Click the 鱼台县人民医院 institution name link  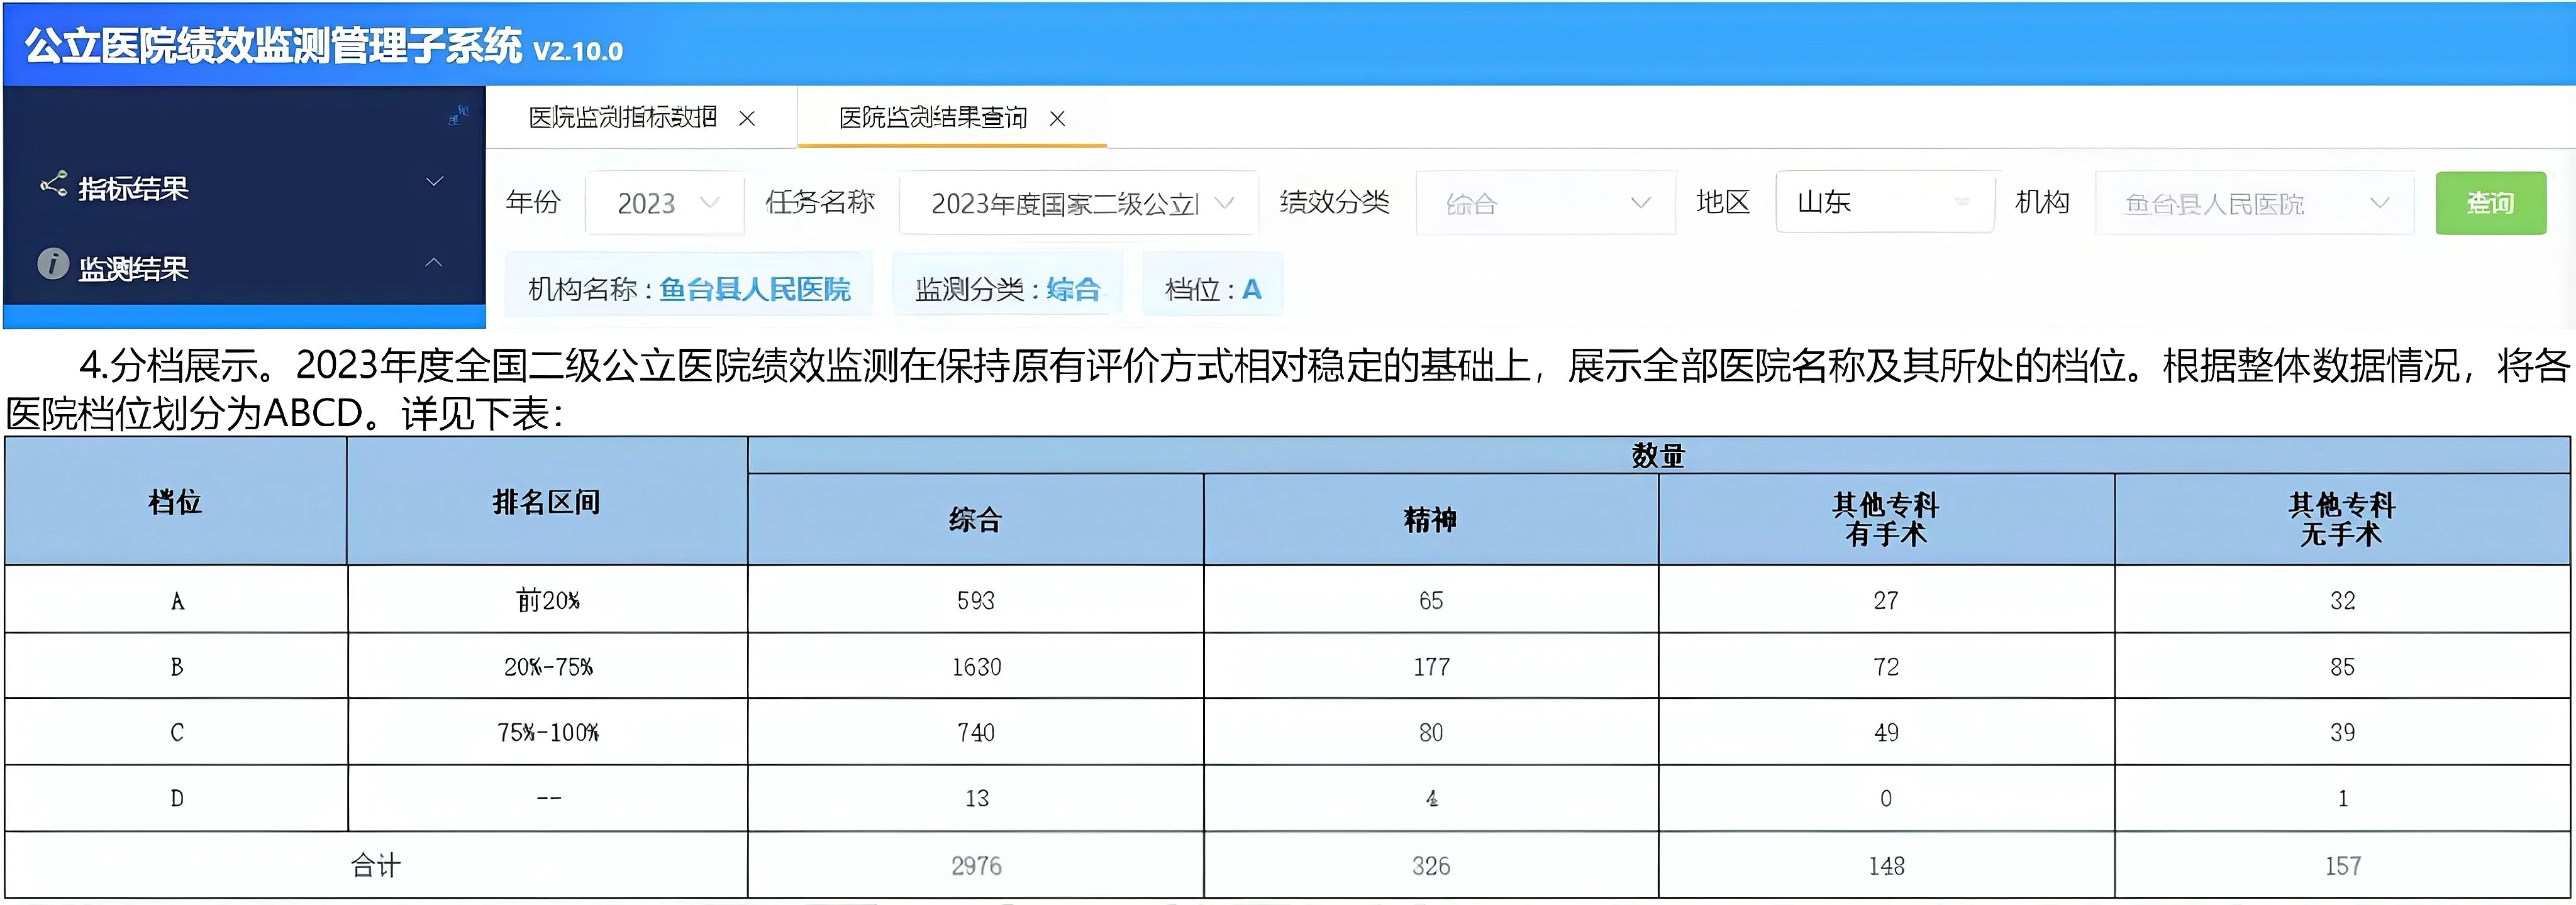coord(755,290)
